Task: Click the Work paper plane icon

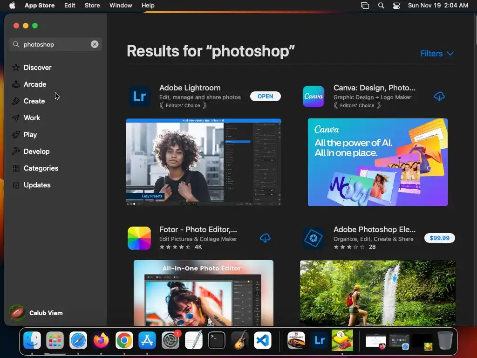Action: pos(16,117)
